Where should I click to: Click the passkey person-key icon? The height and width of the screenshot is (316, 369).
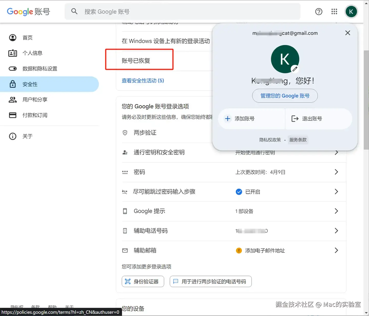125,152
